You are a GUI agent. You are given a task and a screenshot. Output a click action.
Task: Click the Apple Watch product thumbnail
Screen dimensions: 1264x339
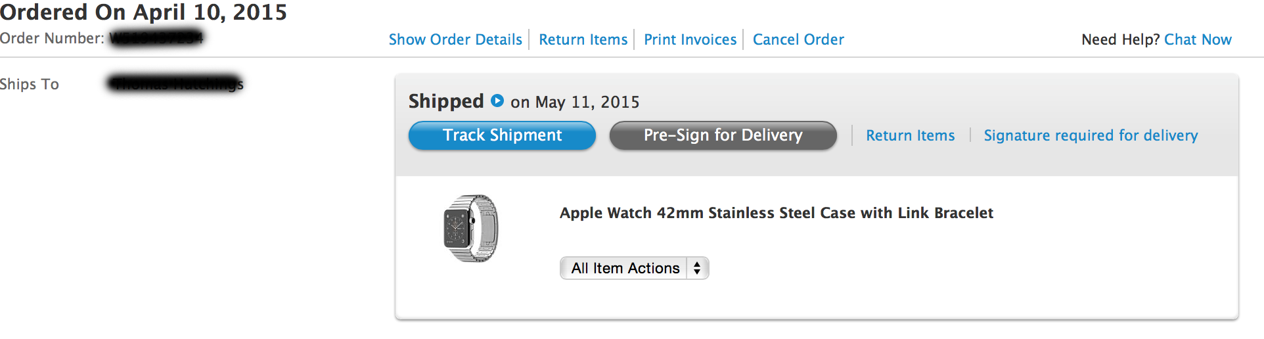(x=470, y=229)
